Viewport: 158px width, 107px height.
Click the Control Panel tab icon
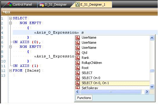click(10, 4)
